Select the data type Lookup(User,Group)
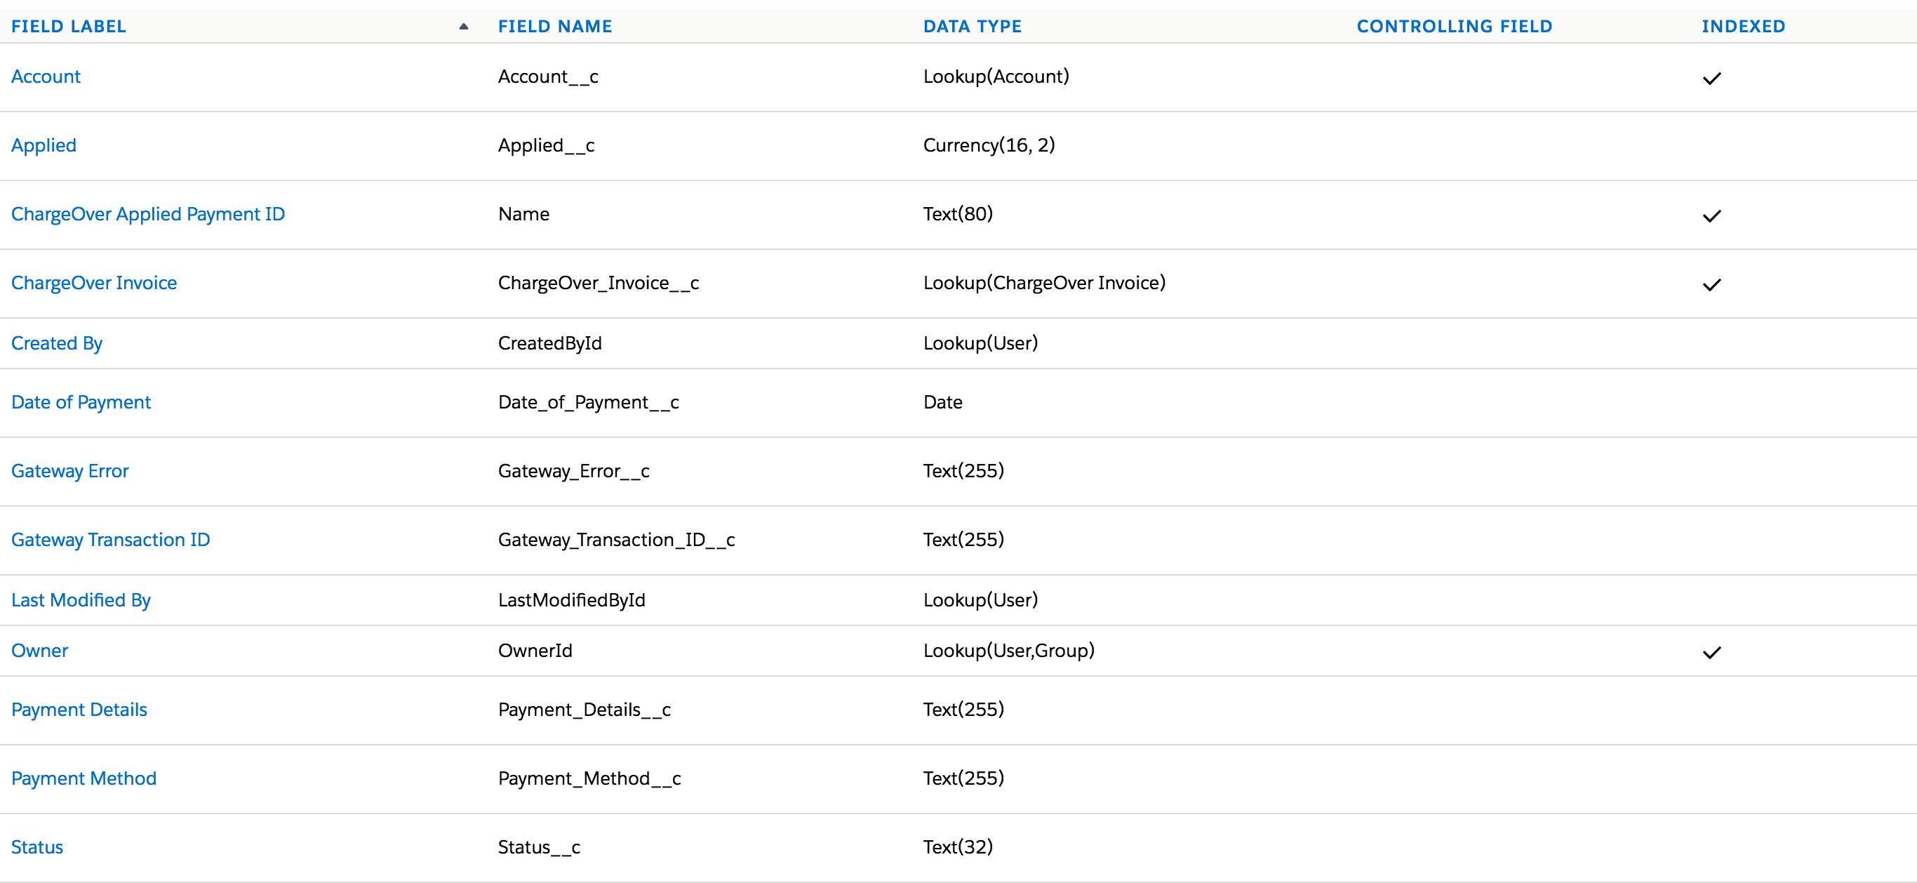 tap(1008, 651)
